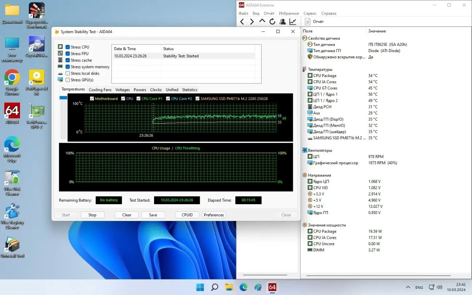Switch to the Voltages tab in stability test
Screen dimensions: 472x295
pos(122,89)
